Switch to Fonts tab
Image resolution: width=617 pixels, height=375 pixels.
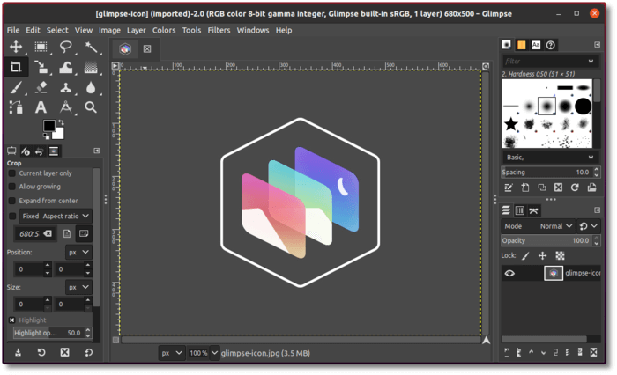click(x=536, y=45)
